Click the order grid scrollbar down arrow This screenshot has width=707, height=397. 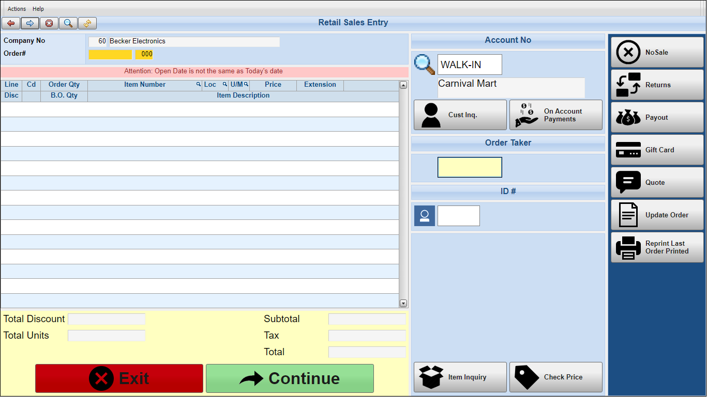(403, 304)
